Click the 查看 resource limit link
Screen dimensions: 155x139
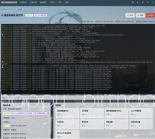(13, 118)
